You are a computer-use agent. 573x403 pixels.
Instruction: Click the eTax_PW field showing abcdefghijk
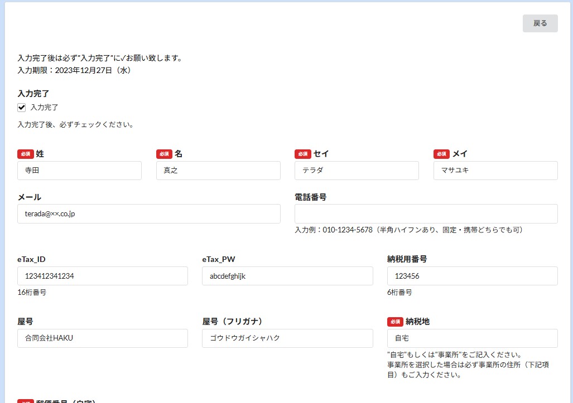point(287,275)
